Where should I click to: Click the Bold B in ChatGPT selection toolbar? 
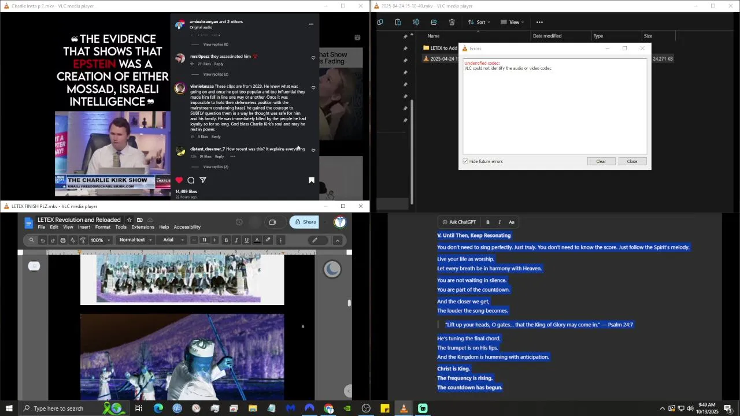488,222
